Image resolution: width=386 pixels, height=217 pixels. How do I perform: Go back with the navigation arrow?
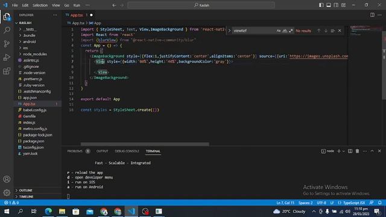click(x=114, y=5)
